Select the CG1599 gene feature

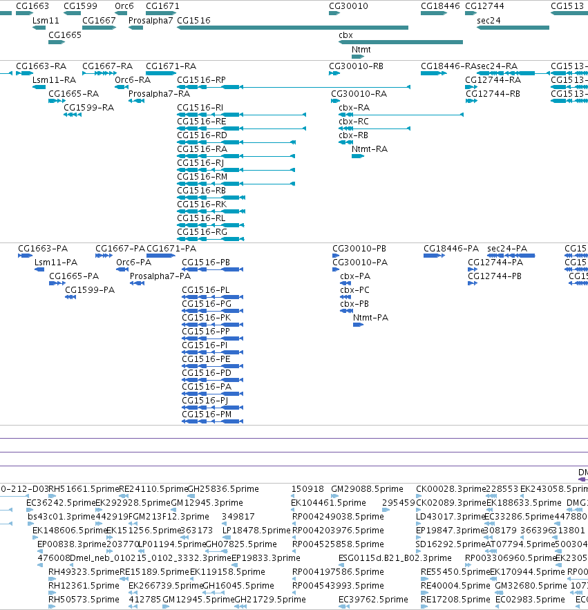click(x=72, y=13)
